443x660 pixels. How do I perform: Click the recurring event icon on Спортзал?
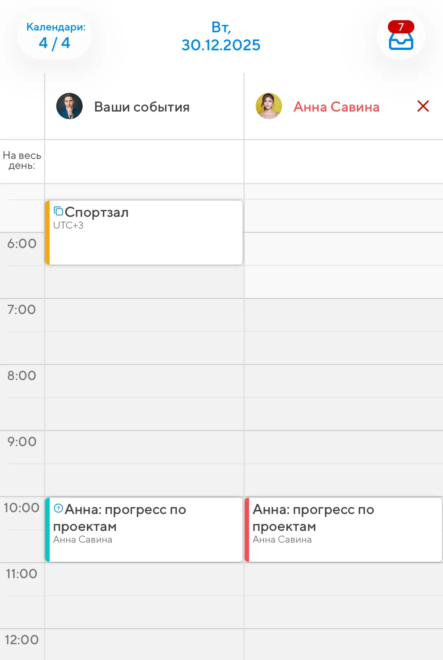coord(58,211)
